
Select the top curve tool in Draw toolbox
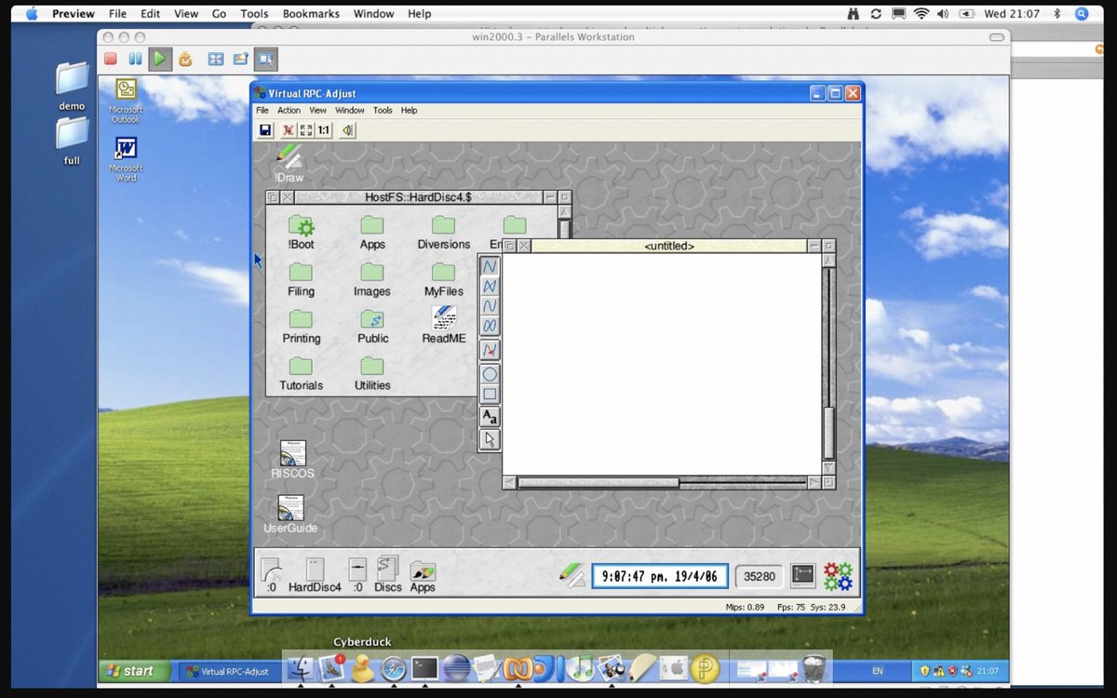490,266
